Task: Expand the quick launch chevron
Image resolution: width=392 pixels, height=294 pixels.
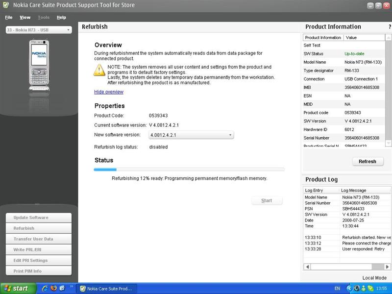Action: 72,287
